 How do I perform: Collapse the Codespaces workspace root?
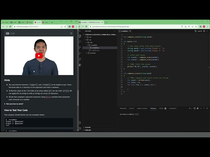pyautogui.click(x=100, y=35)
